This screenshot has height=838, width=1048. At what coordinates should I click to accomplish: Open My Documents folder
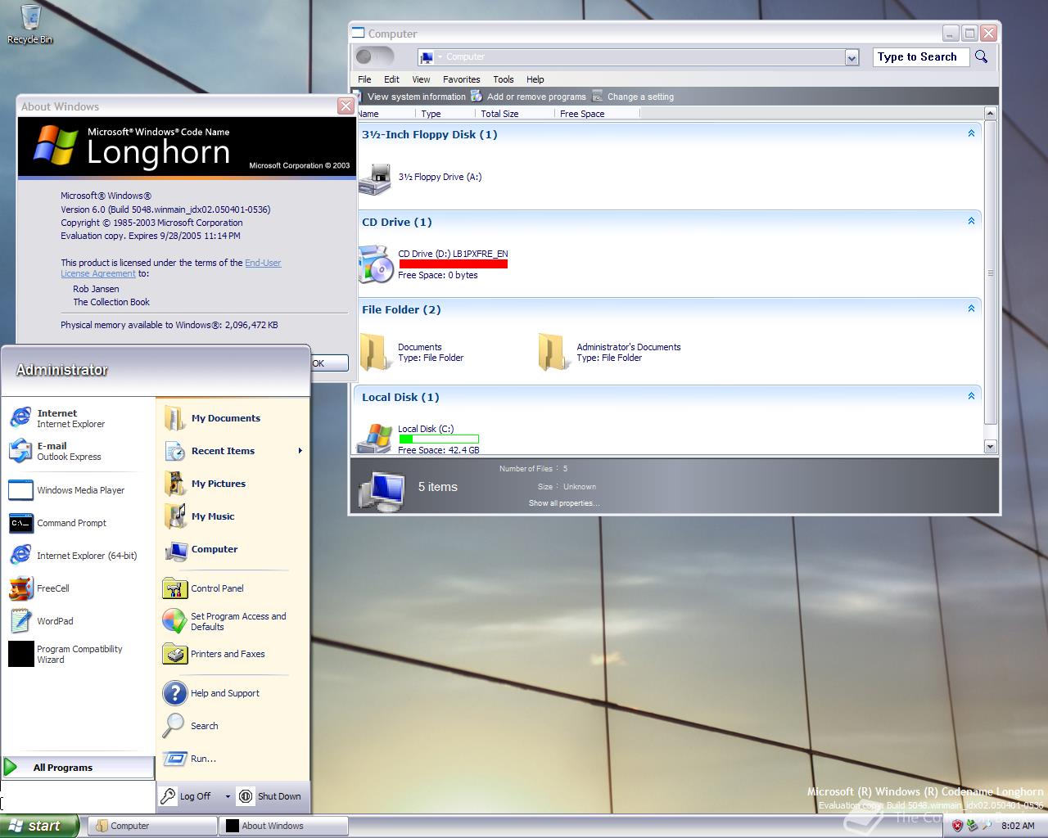click(212, 418)
